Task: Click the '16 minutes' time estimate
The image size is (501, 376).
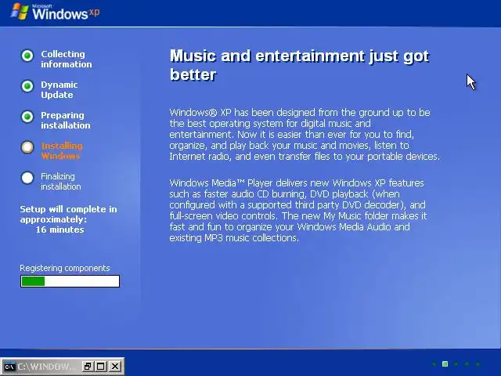Action: pyautogui.click(x=59, y=230)
